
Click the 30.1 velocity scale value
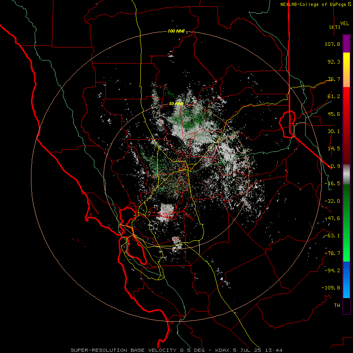[x=334, y=131]
